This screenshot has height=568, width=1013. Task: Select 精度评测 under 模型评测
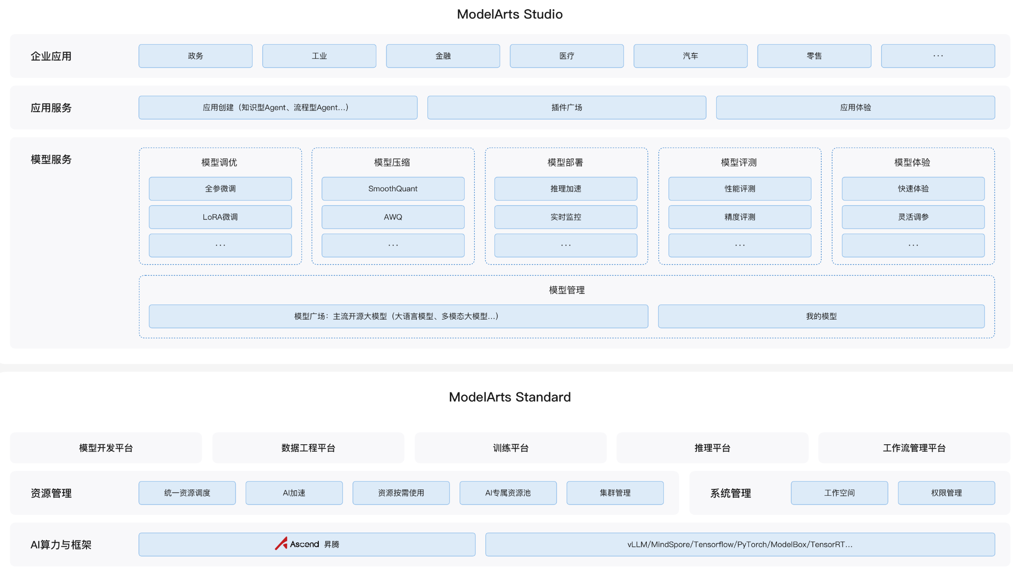(x=740, y=217)
